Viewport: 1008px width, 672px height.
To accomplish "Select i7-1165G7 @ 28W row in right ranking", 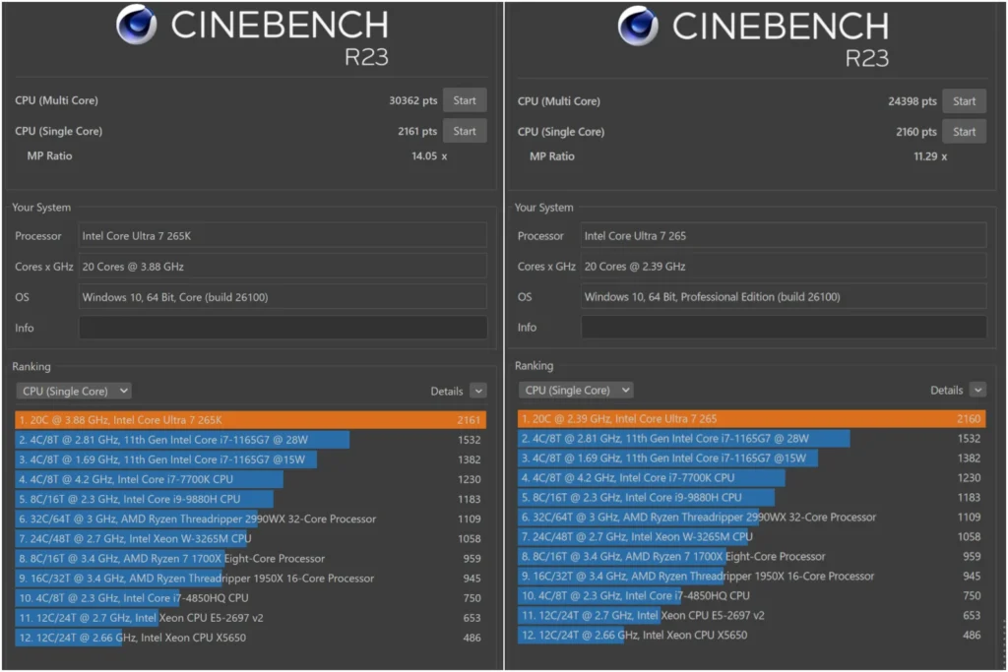I will click(751, 439).
